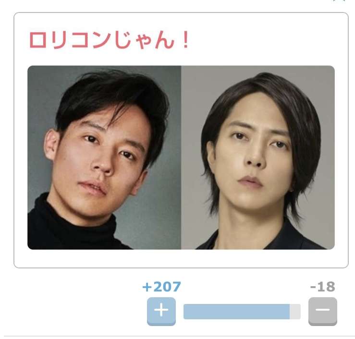Click the ear of man in left photo
Image resolution: width=355 pixels, height=339 pixels.
[51, 145]
